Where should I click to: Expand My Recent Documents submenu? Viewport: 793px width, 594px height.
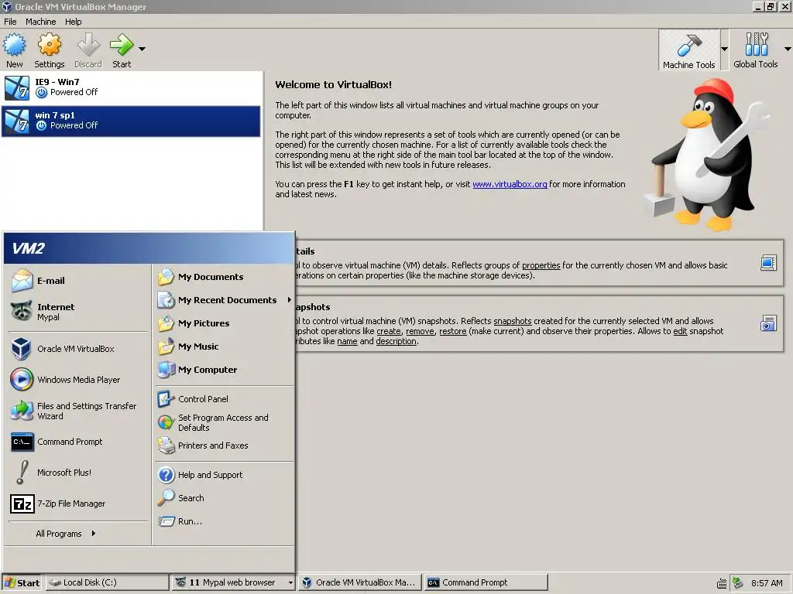click(x=224, y=300)
